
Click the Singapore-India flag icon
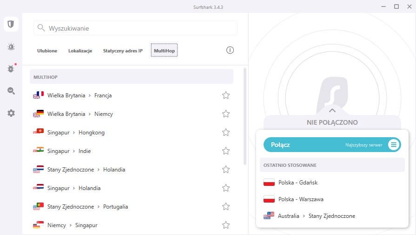coord(38,150)
